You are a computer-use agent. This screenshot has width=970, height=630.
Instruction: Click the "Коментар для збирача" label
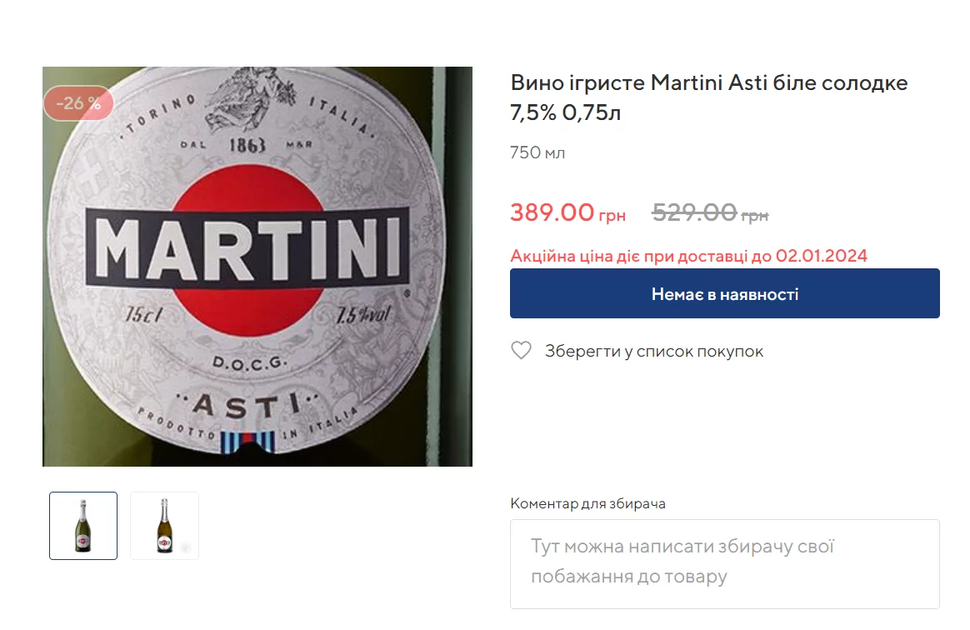[587, 503]
